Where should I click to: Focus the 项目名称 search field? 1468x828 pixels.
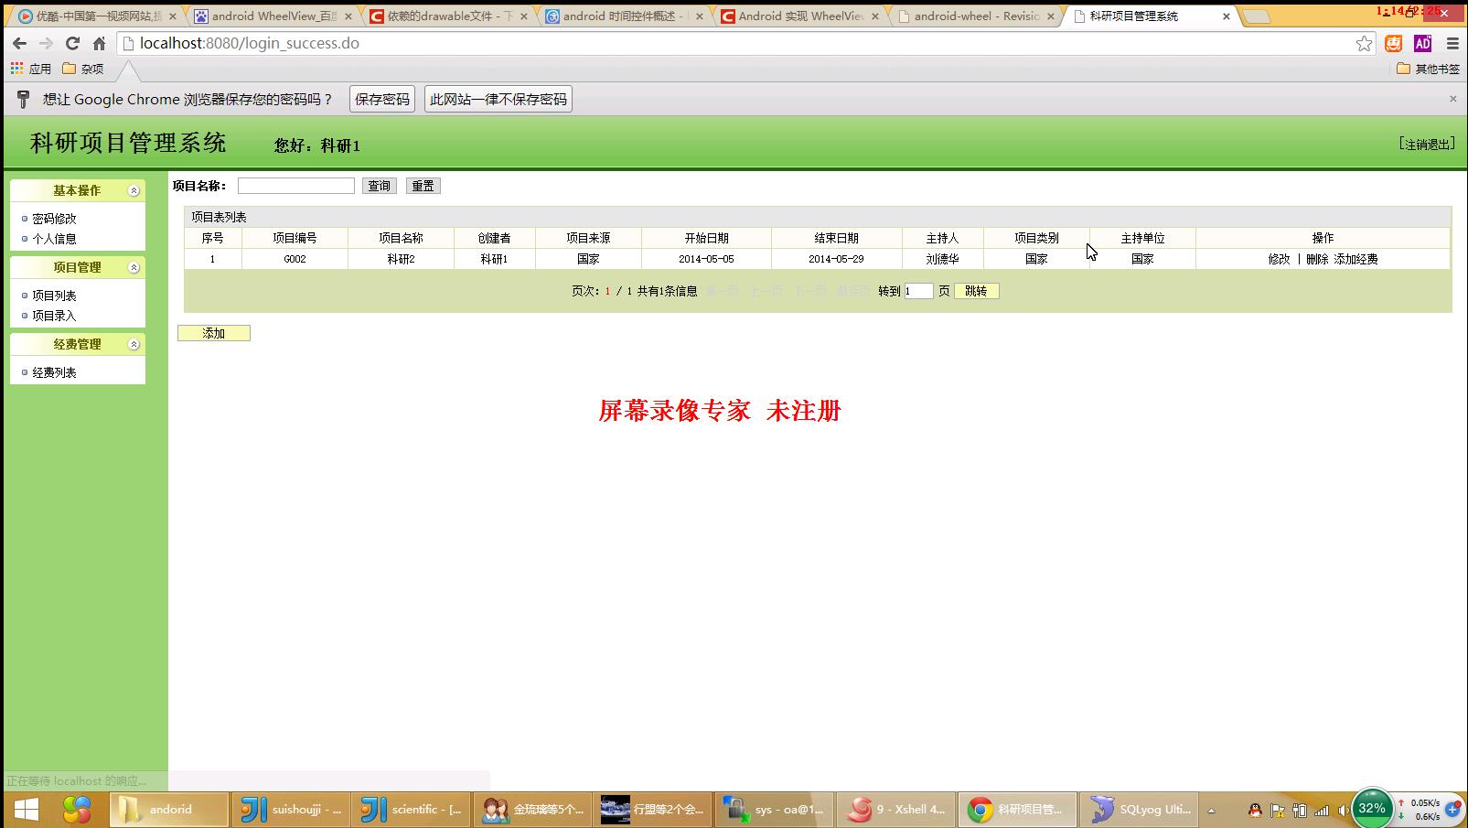[x=296, y=186]
